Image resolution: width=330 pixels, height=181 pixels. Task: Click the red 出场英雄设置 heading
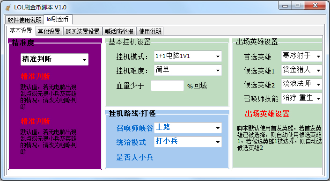point(267,114)
